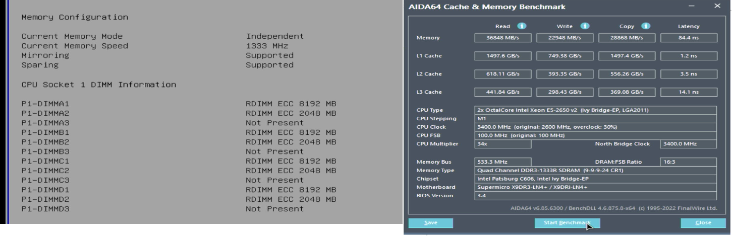
Task: Select the P1-DIMMA1 entry in BIOS list
Action: (45, 104)
